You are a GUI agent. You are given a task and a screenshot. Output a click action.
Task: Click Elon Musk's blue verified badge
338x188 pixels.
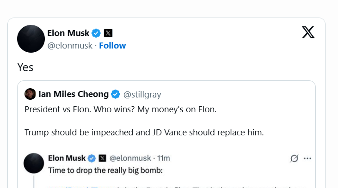pos(96,33)
